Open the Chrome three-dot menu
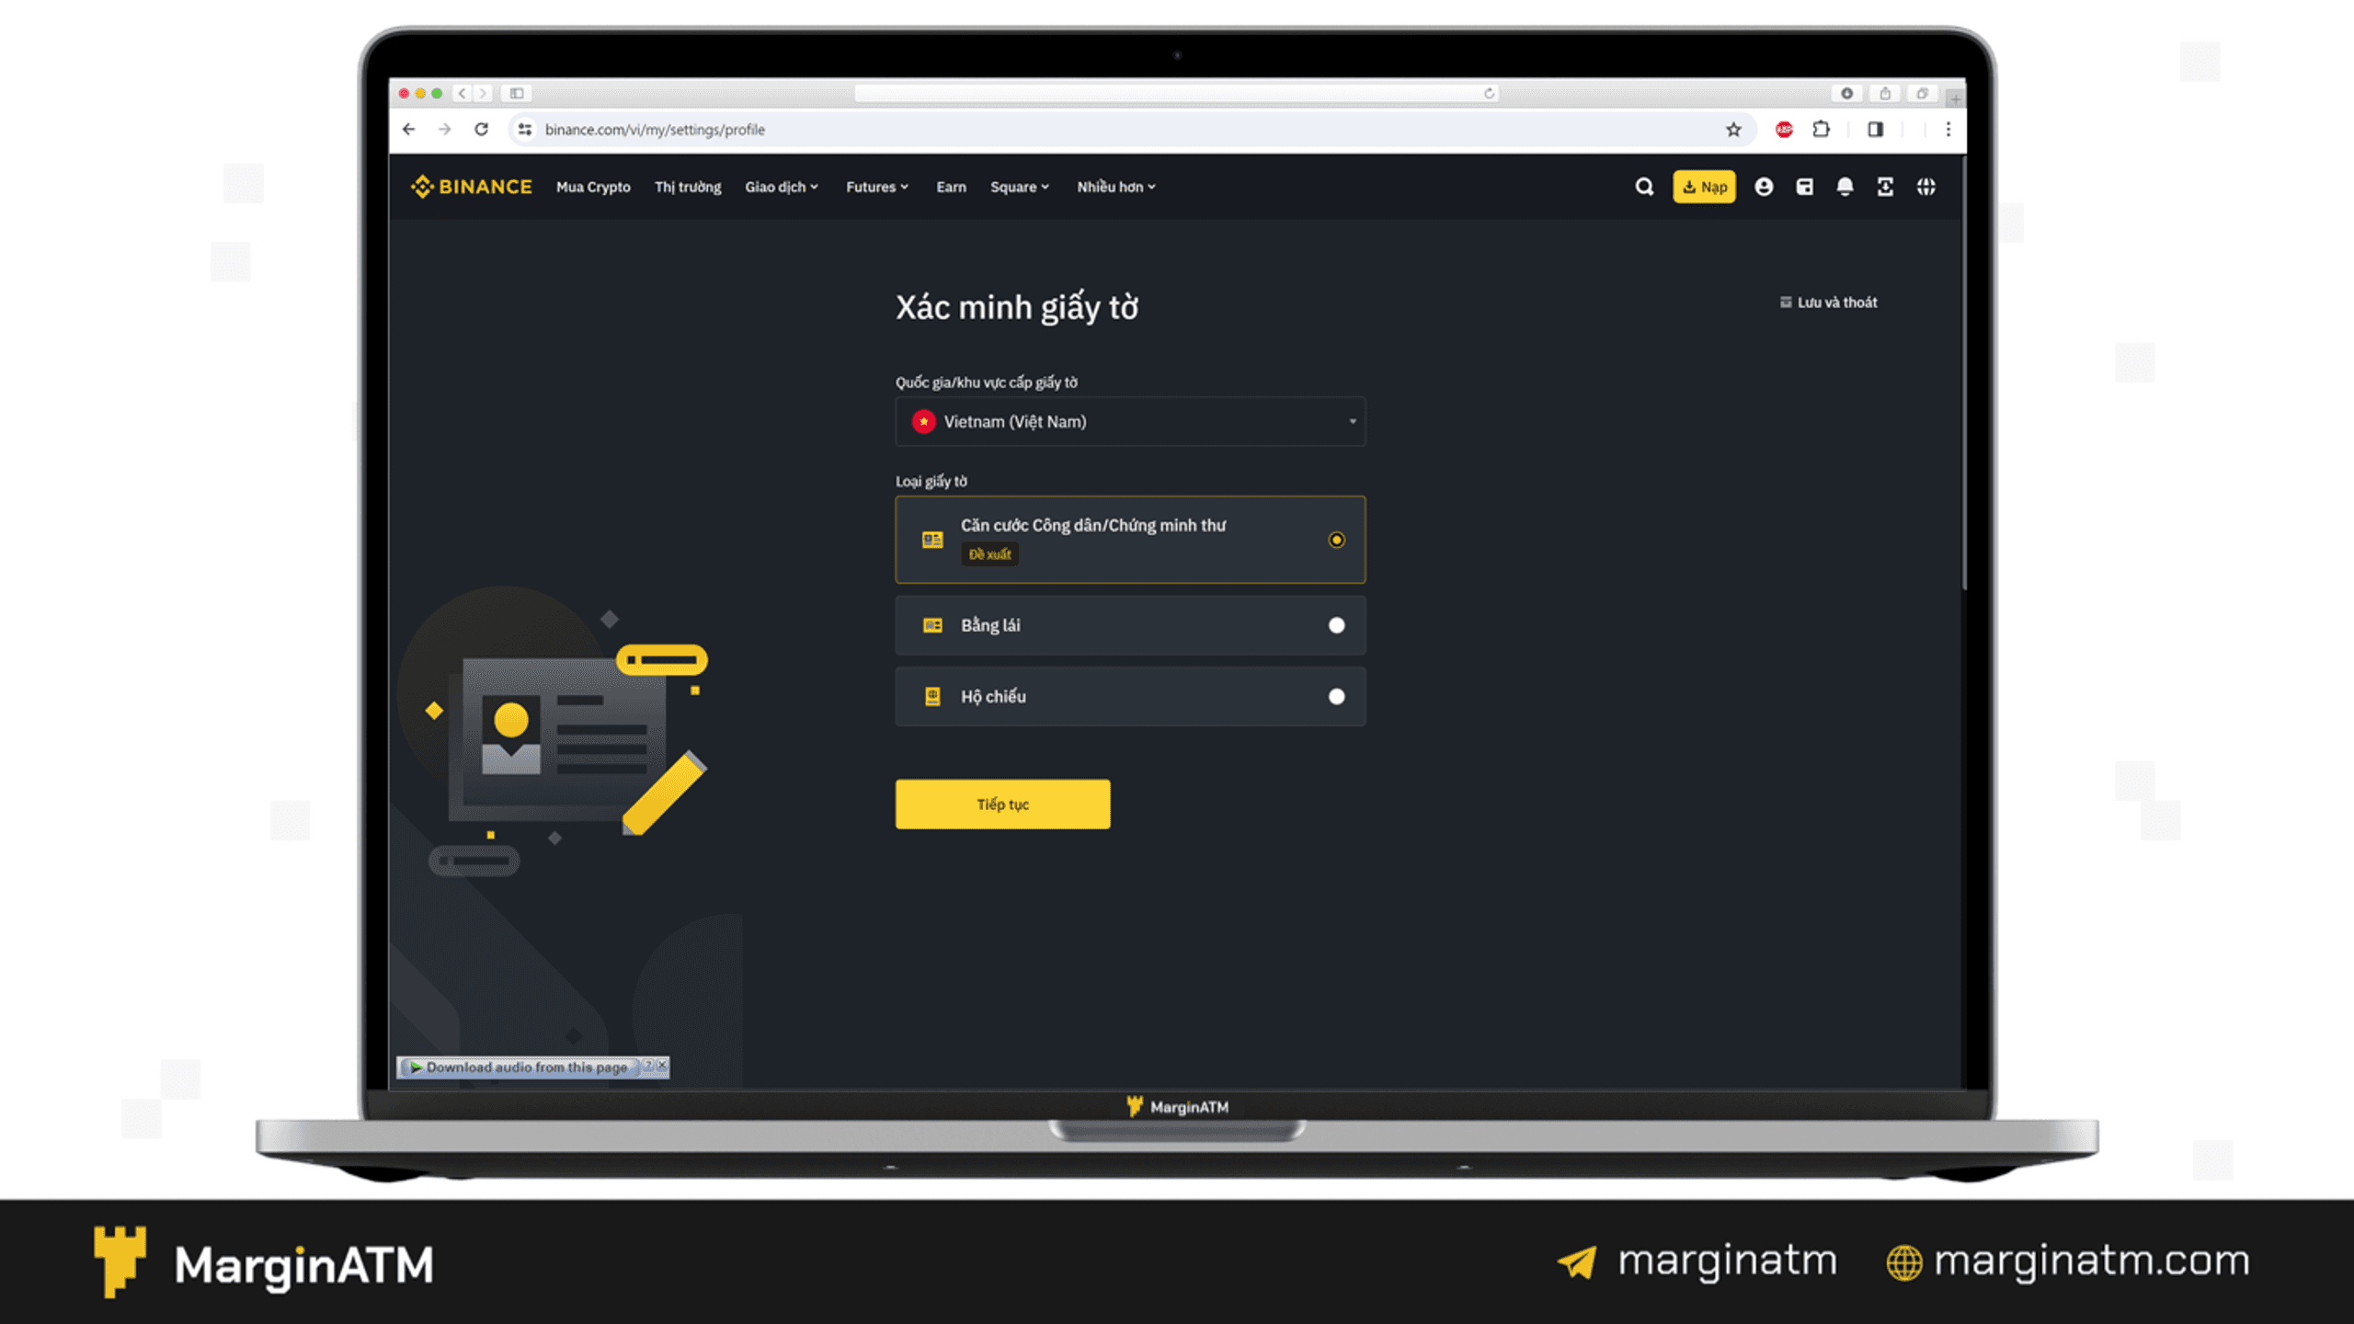 click(x=1948, y=130)
